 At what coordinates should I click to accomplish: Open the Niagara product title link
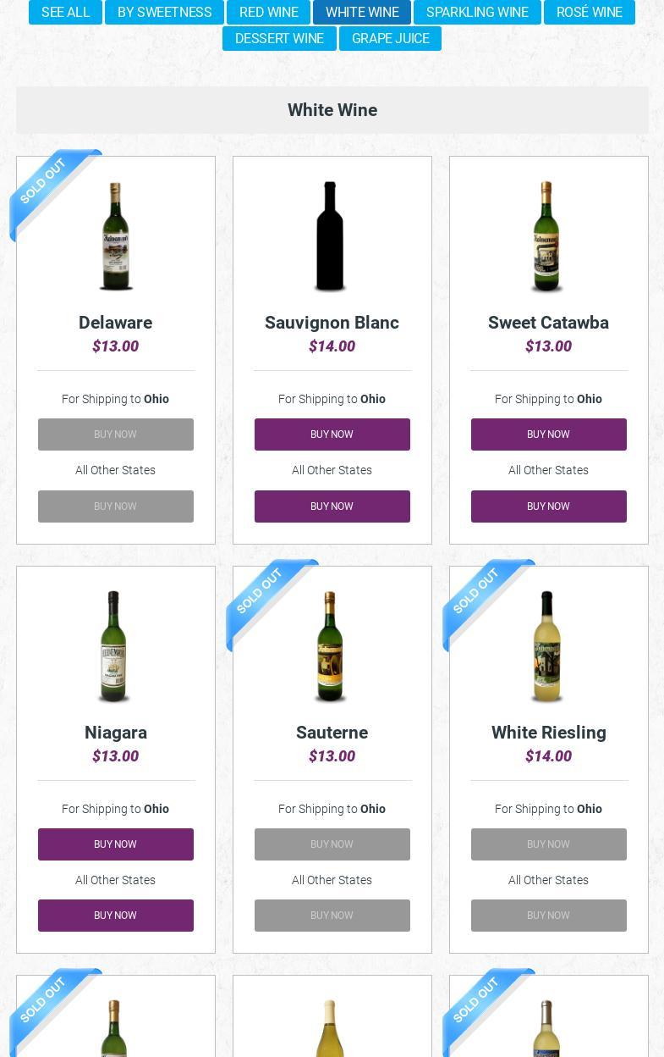coord(116,733)
